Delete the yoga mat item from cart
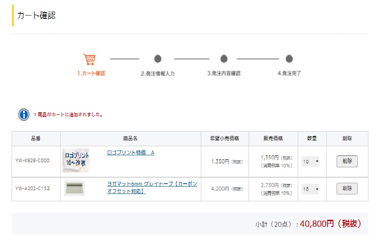 point(347,189)
